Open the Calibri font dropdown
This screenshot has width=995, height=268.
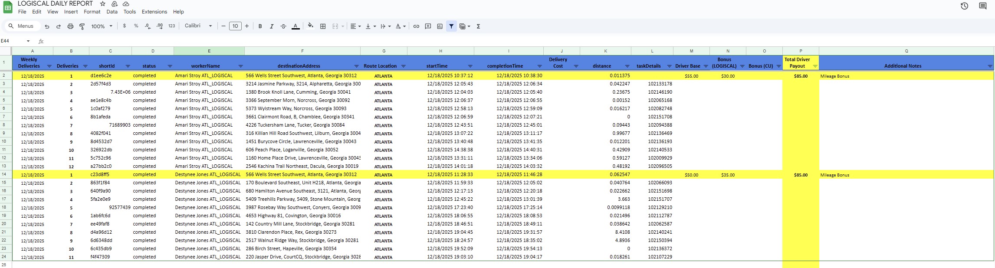(198, 26)
